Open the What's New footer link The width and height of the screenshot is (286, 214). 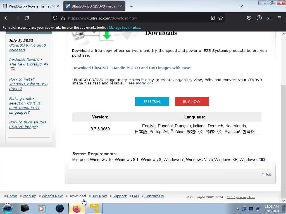tap(52, 196)
